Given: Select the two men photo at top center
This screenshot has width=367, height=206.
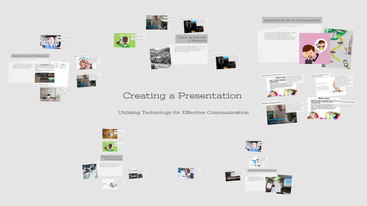Looking at the screenshot, I should (156, 22).
